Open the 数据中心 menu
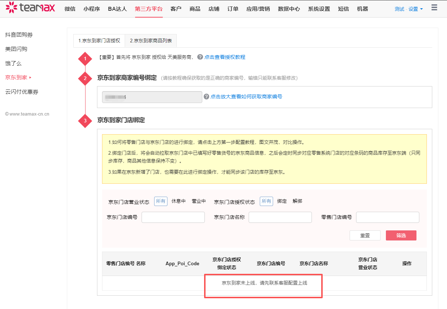447x309 pixels. point(289,9)
